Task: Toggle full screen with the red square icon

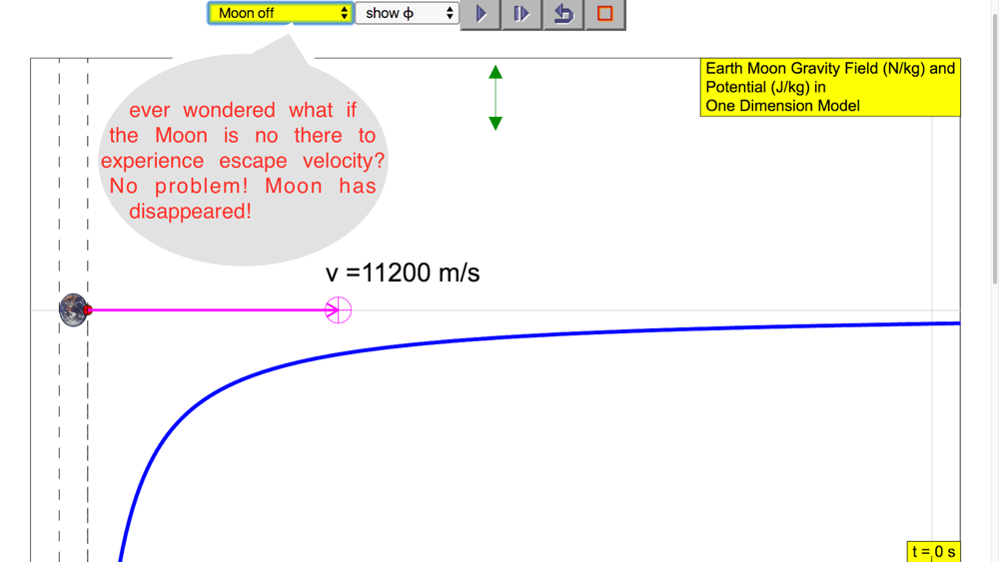Action: click(604, 14)
